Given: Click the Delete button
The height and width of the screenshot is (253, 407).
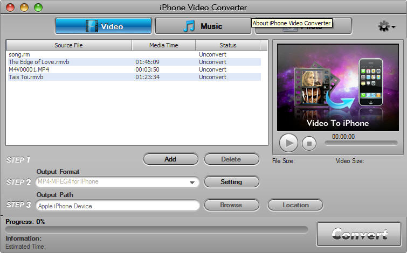Looking at the screenshot, I should click(x=232, y=159).
